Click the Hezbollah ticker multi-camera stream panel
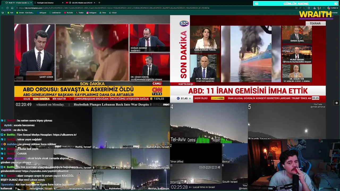The image size is (340, 191). tap(92, 146)
